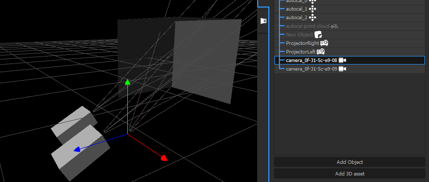The height and width of the screenshot is (182, 429).
Task: Click the point cloud dots icon
Action: point(335,26)
